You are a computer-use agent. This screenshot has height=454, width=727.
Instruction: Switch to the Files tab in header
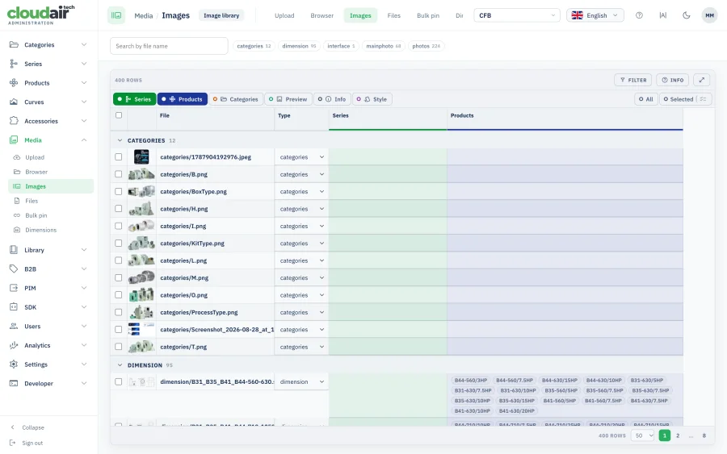coord(393,15)
